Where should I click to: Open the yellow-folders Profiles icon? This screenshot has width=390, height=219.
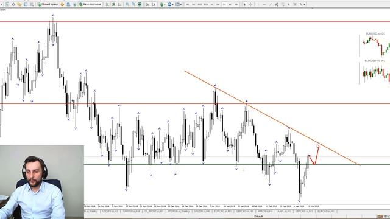(19, 4)
